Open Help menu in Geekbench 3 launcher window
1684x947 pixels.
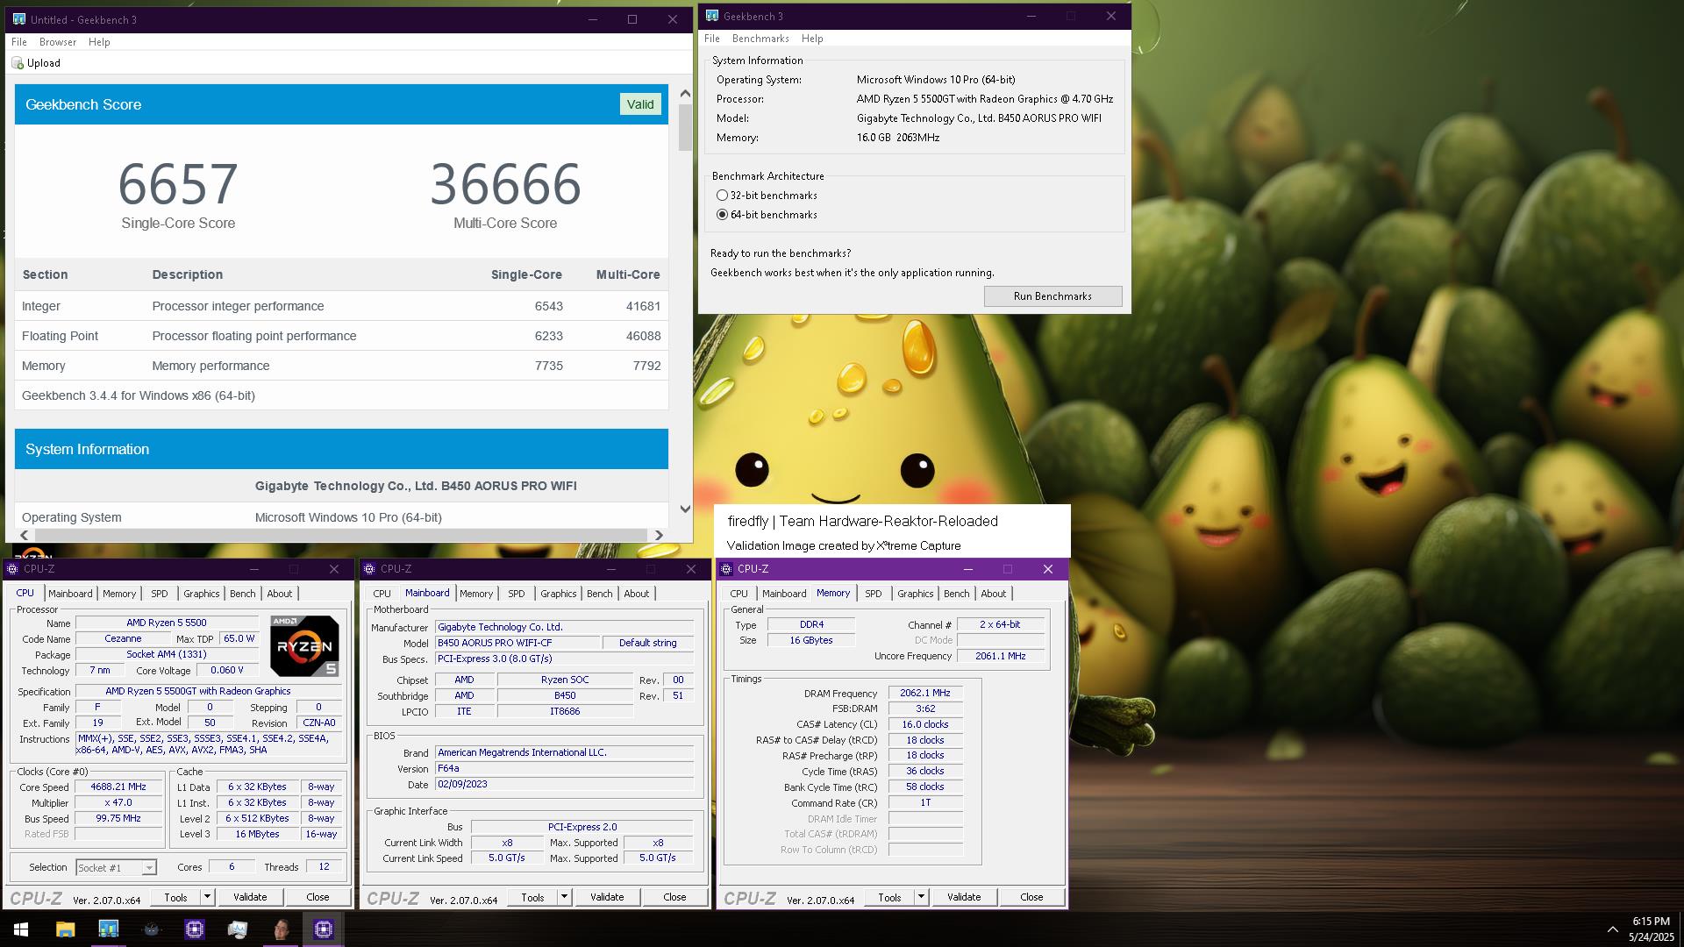pyautogui.click(x=812, y=39)
